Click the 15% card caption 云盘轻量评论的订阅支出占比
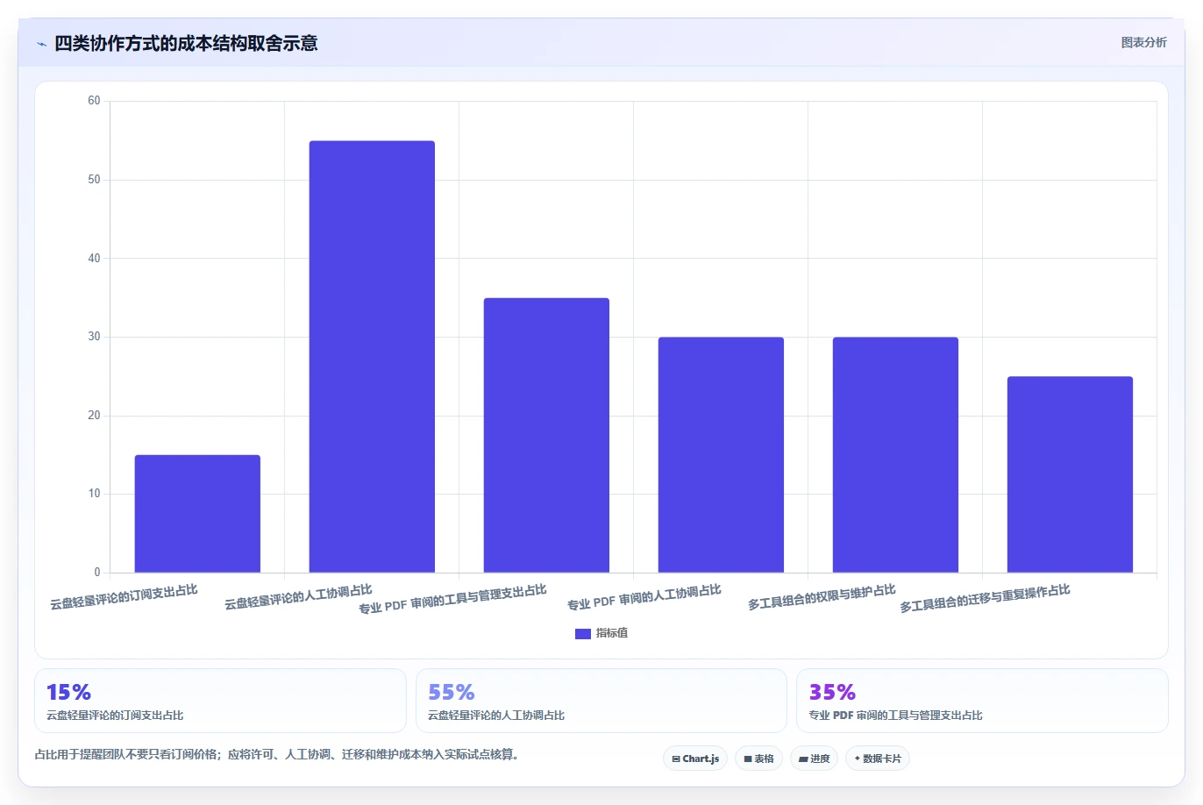Screen dimensions: 1203x805 click(x=115, y=716)
